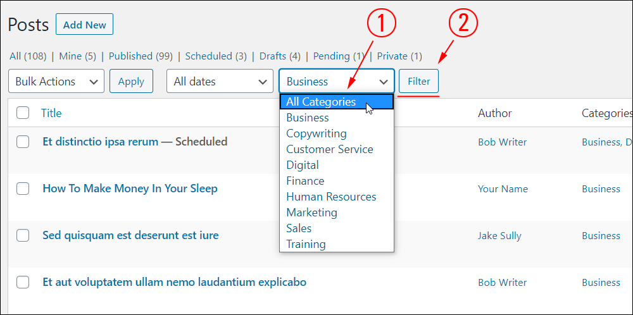Click the Add New post button
633x315 pixels.
pos(84,25)
